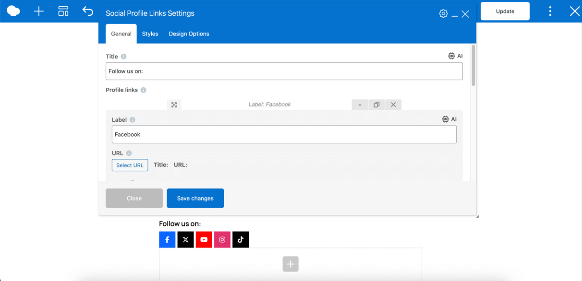Delete the Facebook profile link item

pyautogui.click(x=393, y=104)
